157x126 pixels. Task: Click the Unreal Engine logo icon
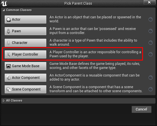[x=4, y=3]
